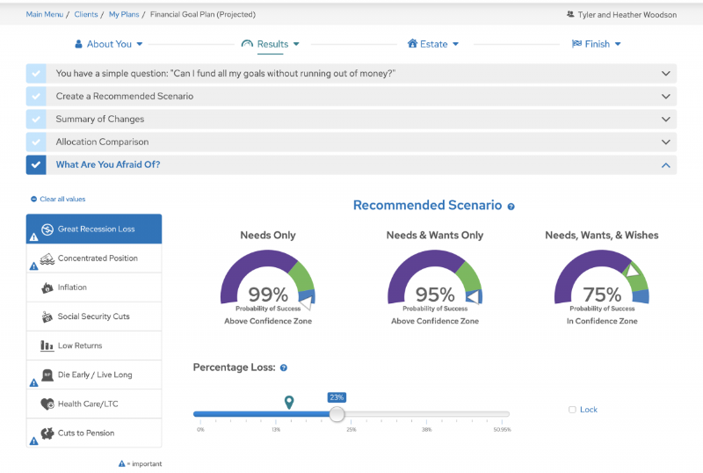Open the About You menu
This screenshot has height=473, width=703.
tap(108, 44)
